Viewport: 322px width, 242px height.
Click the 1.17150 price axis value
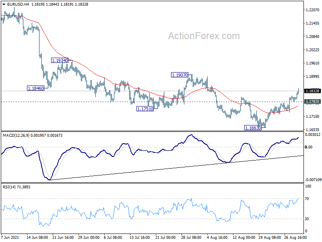tap(313, 116)
